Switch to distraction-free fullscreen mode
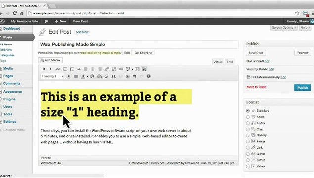 pyautogui.click(x=137, y=69)
